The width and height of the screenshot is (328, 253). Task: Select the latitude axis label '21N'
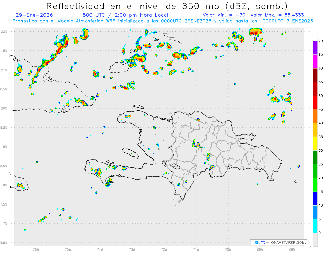tap(4, 70)
